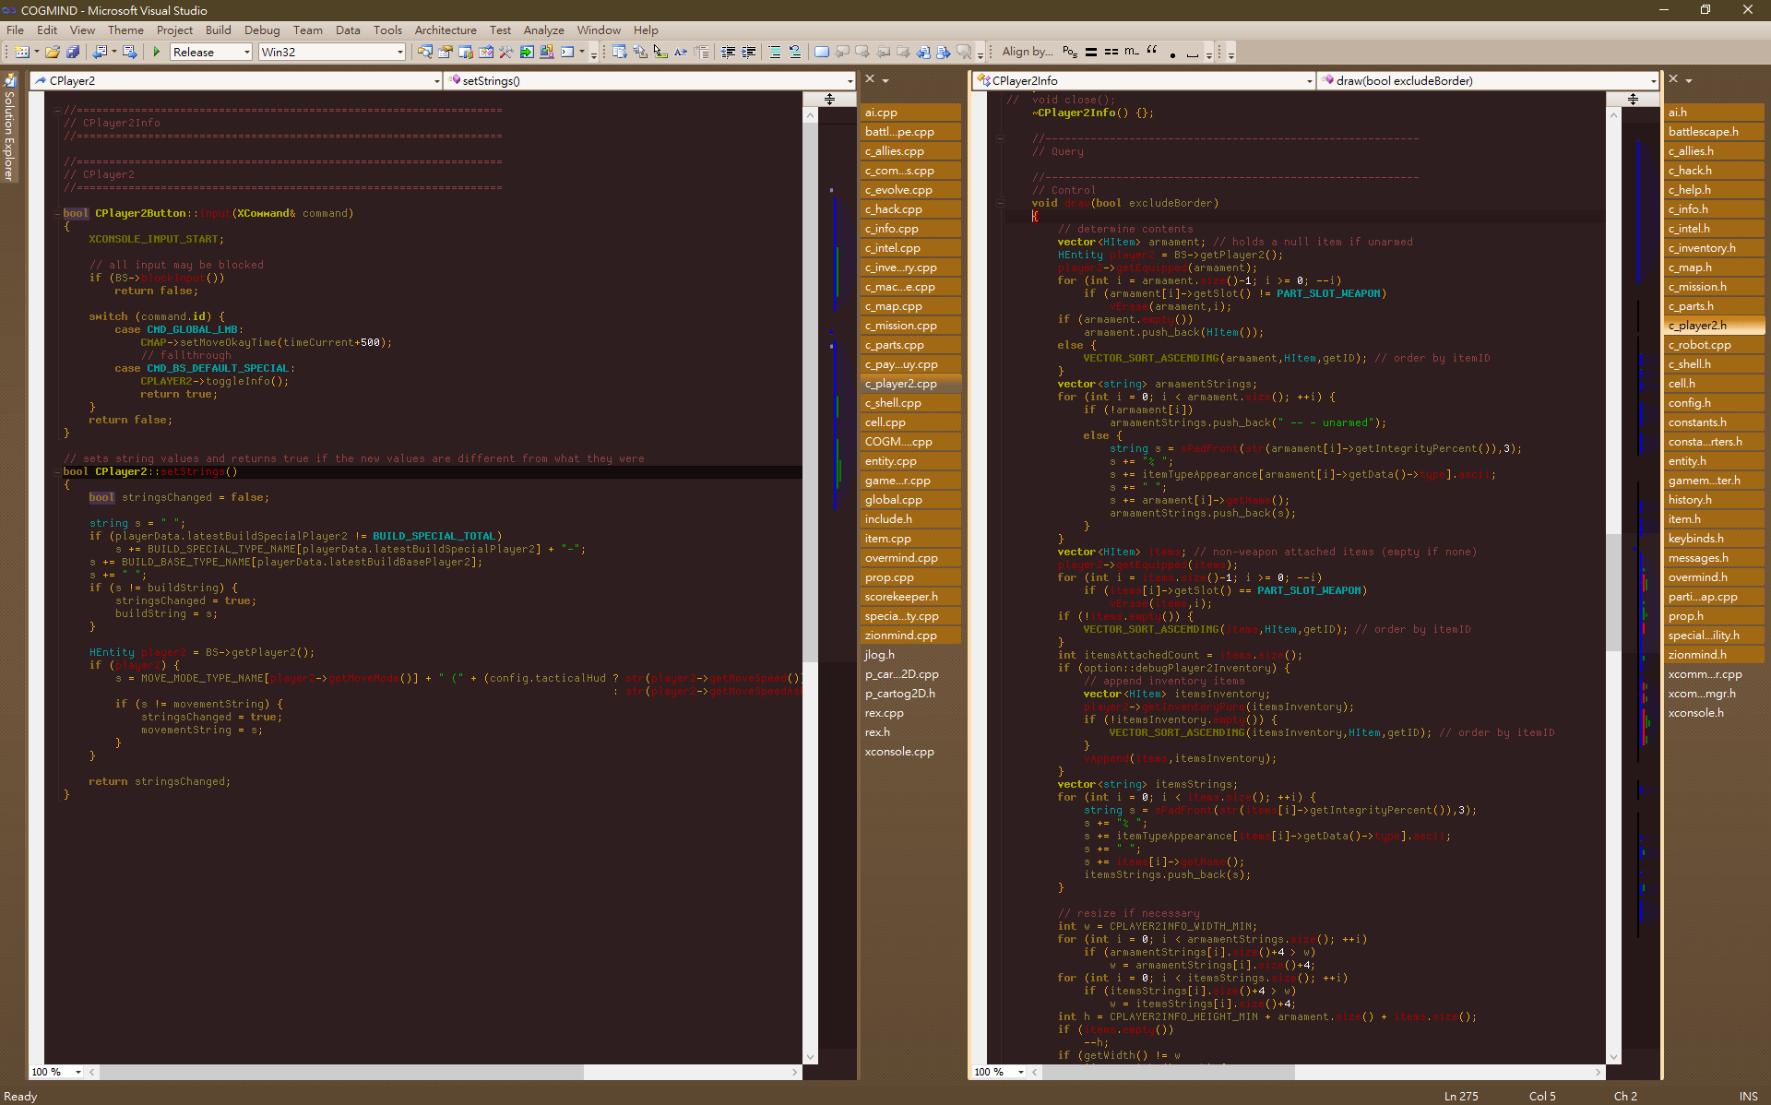The height and width of the screenshot is (1105, 1771).
Task: Select c_player2.h in the right file list
Action: tap(1711, 325)
